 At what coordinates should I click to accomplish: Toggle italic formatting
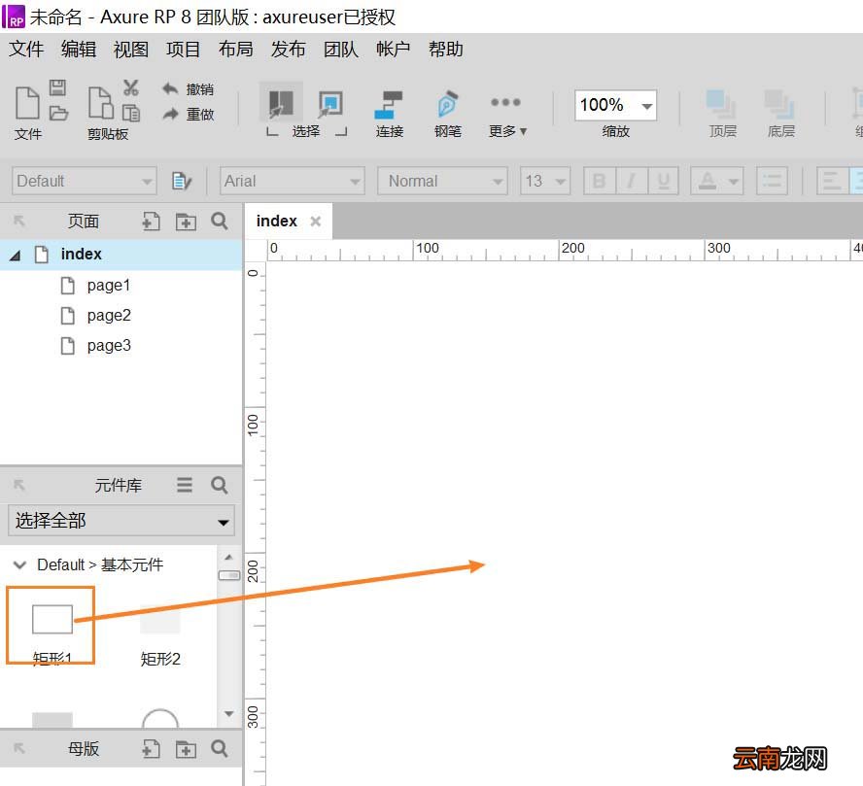[632, 181]
